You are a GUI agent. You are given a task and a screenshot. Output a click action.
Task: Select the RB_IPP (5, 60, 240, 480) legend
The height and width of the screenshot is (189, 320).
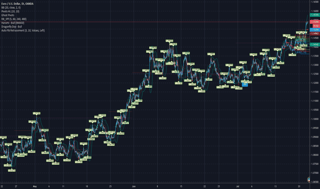coord(14,19)
